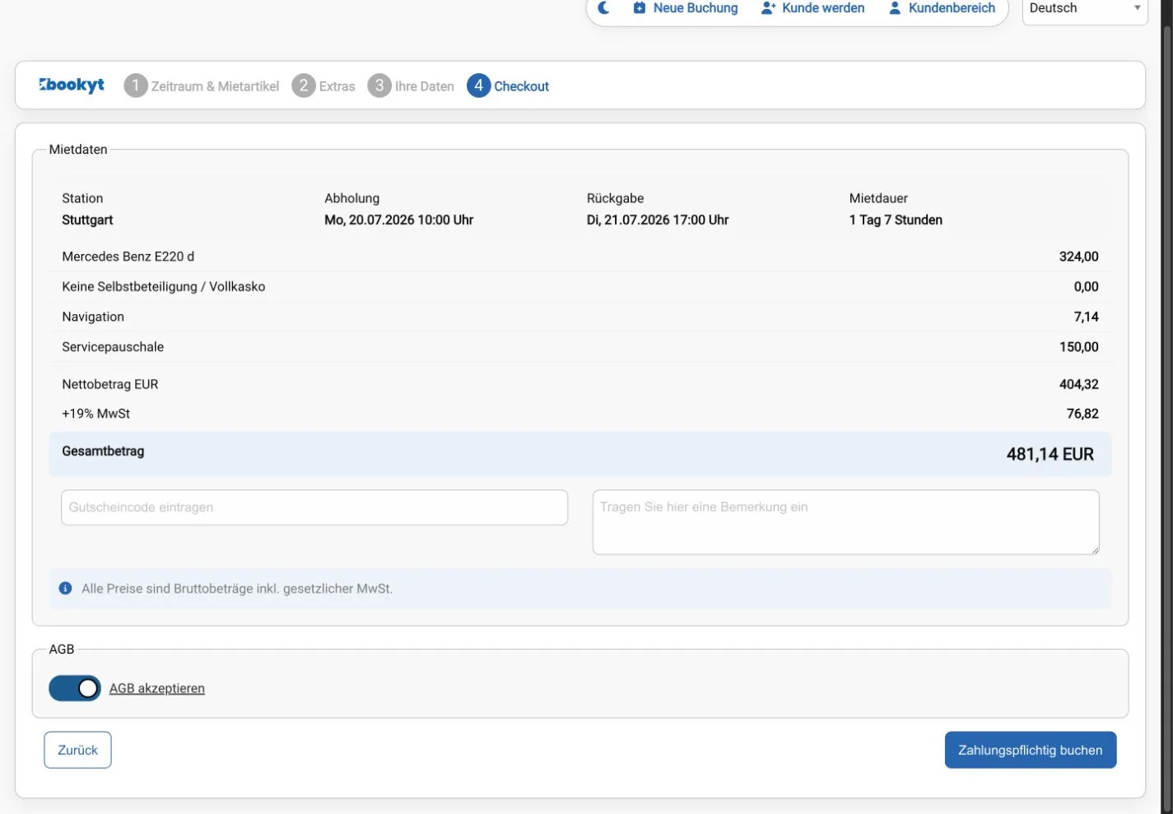Screen dimensions: 1173x814
Task: Open the AGB akzeptieren terms link
Action: 157,688
